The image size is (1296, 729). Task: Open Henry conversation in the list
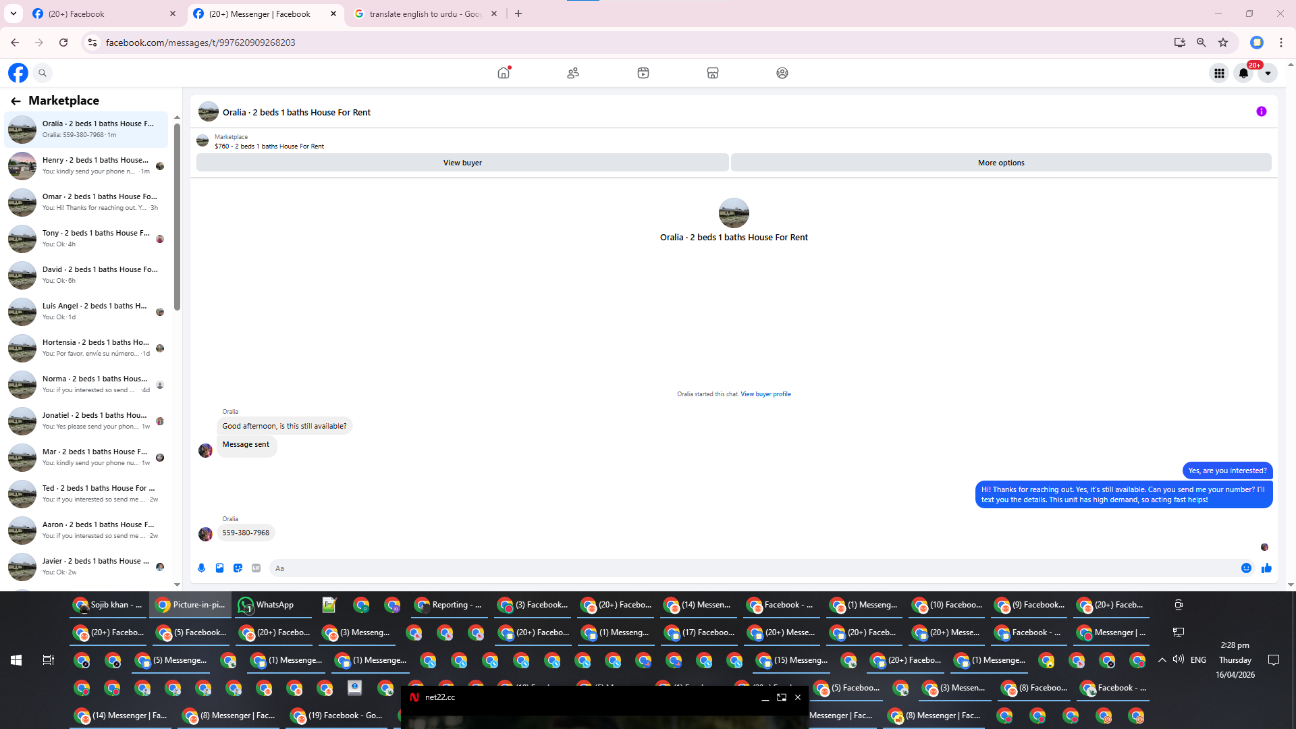point(87,166)
